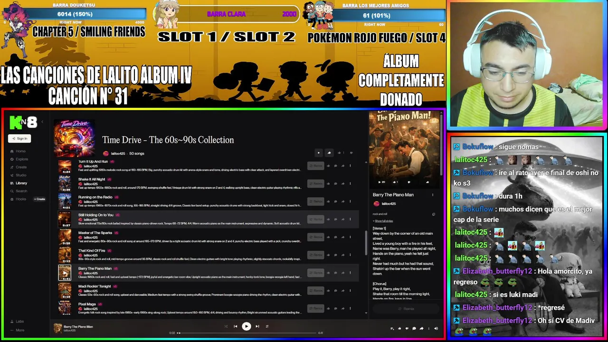Skip to previous track in player
The image size is (608, 342).
pos(235,326)
